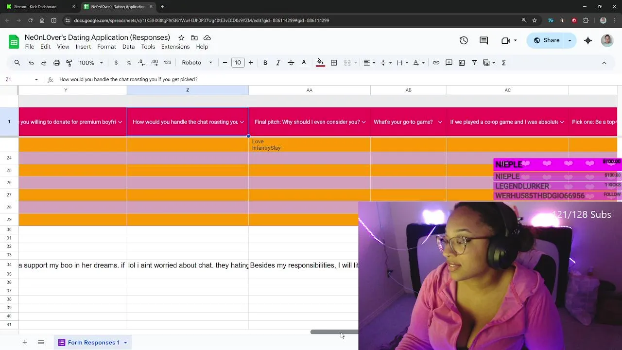The image size is (622, 350).
Task: Open the vertical align dropdown
Action: (386, 63)
